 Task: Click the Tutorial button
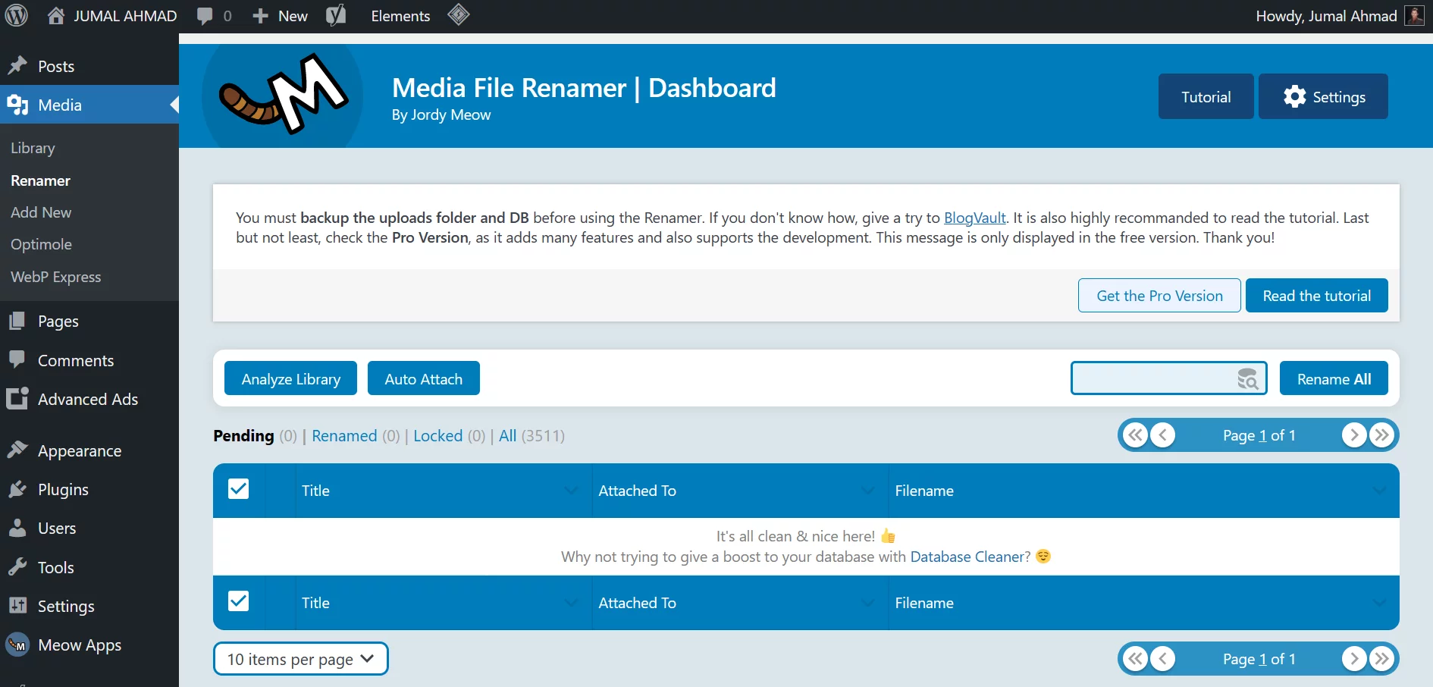(x=1206, y=96)
